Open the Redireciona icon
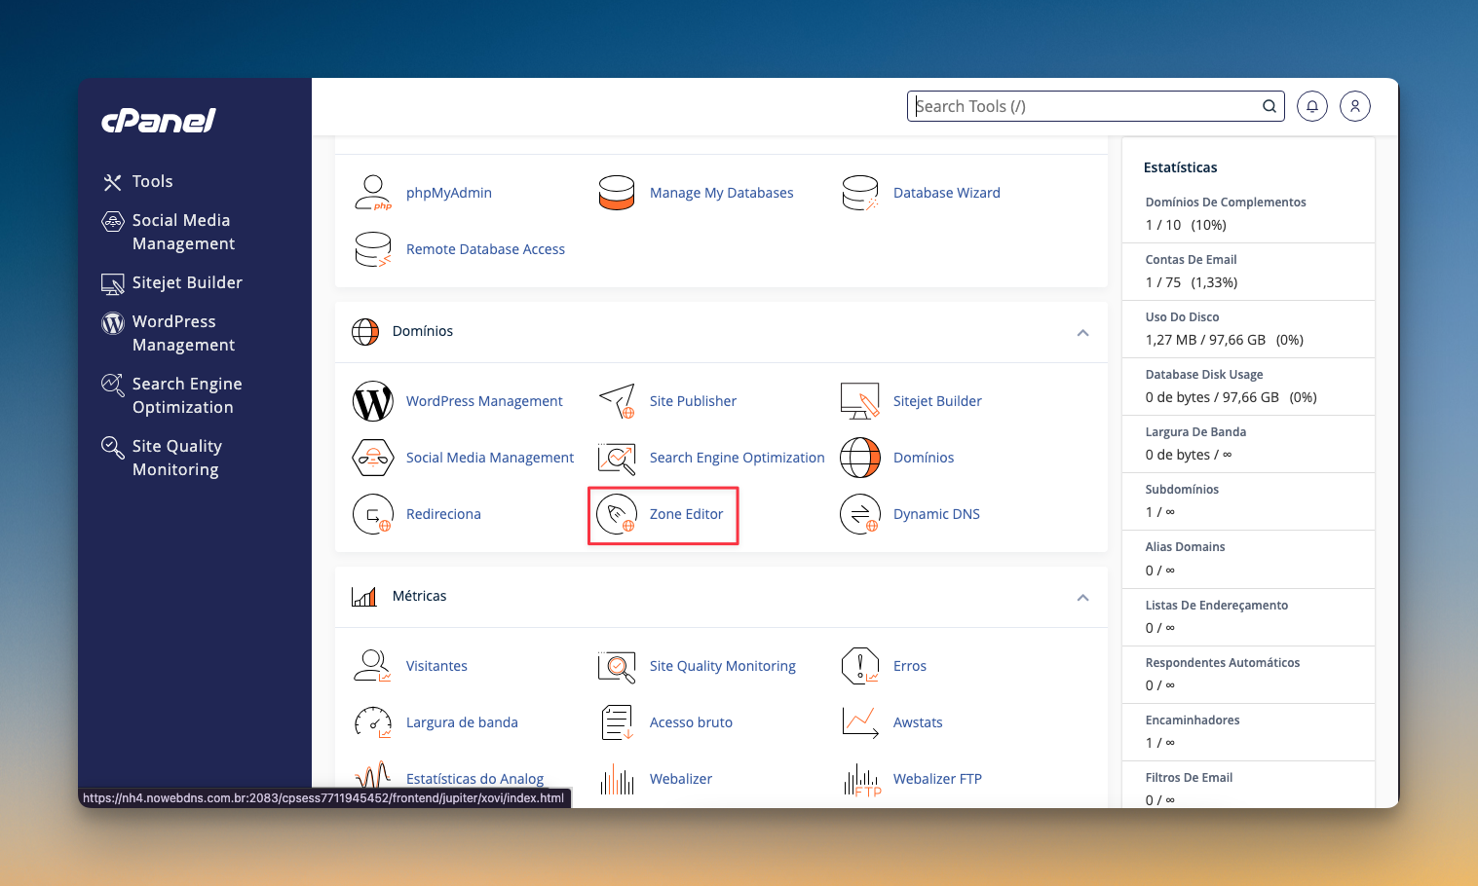The image size is (1478, 886). (373, 514)
